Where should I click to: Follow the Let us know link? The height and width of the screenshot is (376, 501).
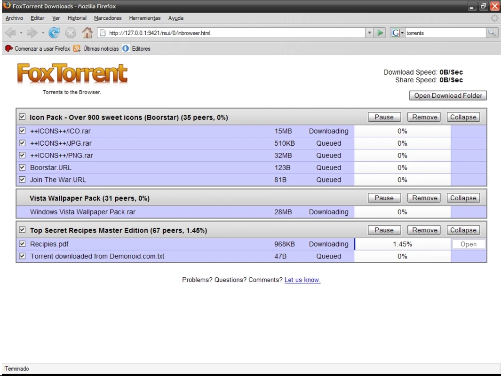(x=302, y=280)
